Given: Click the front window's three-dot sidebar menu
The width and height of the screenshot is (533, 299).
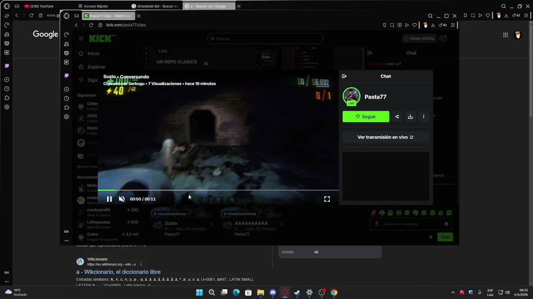Looking at the screenshot, I should click(x=66, y=240).
